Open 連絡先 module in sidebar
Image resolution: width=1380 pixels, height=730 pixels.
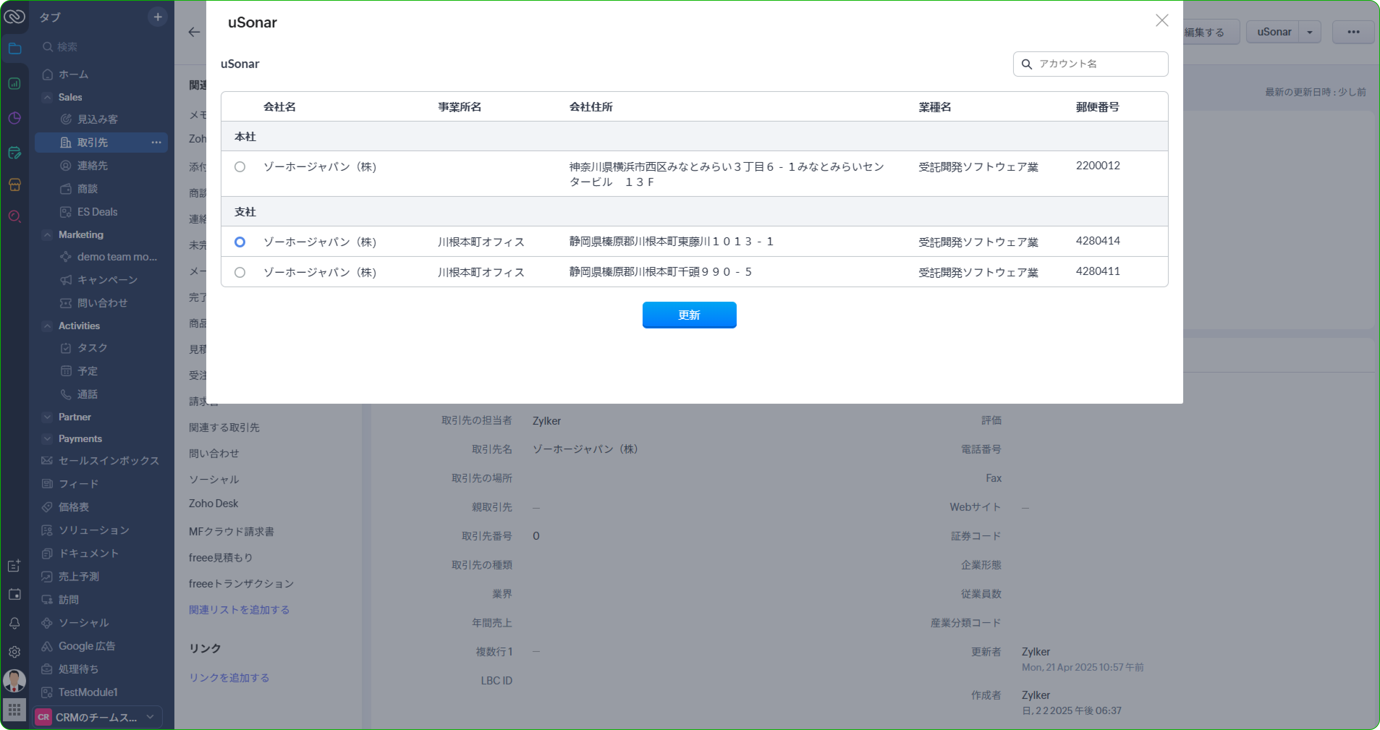[92, 165]
